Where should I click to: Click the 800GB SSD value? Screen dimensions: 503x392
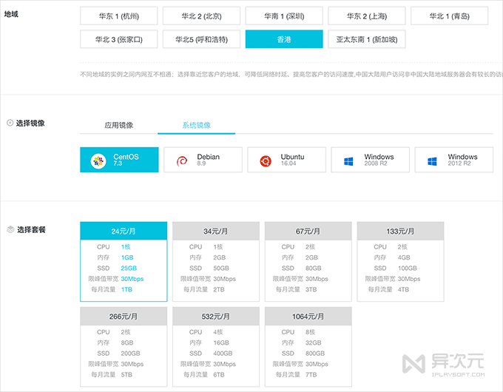pyautogui.click(x=315, y=354)
